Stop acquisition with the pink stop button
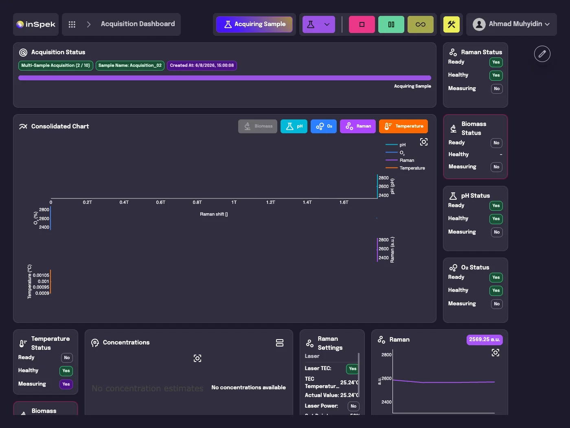 point(362,24)
